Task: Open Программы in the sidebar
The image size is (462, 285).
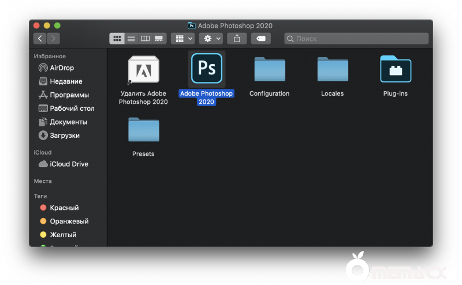Action: point(64,95)
